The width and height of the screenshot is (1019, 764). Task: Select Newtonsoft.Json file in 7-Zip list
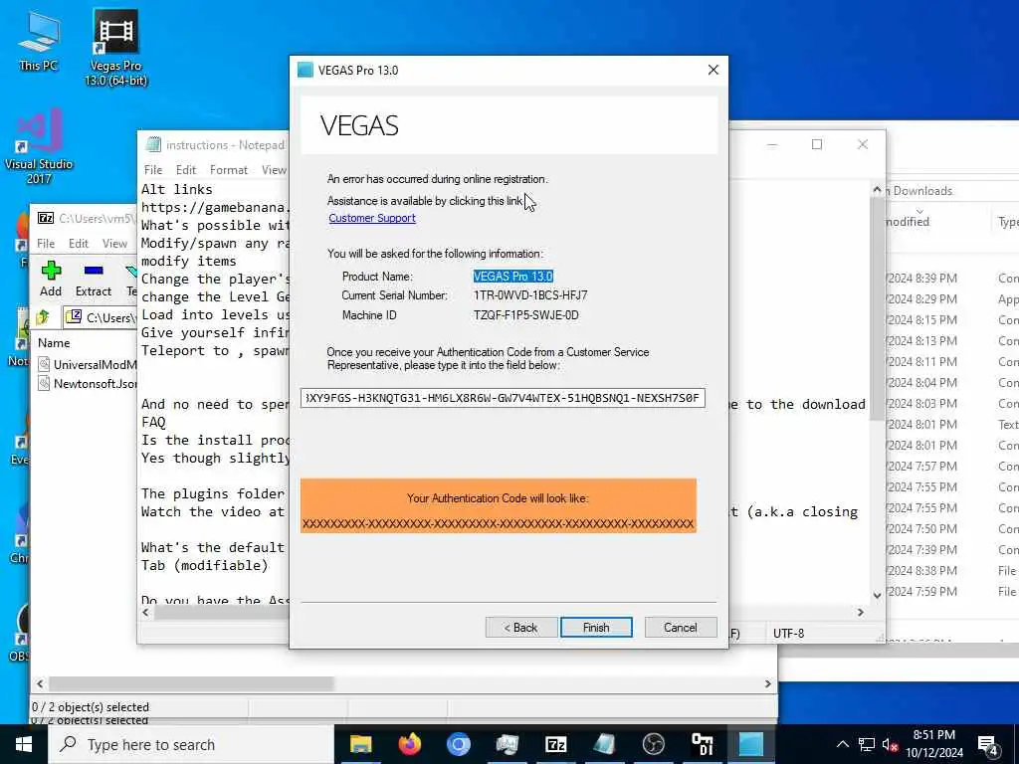pyautogui.click(x=88, y=384)
